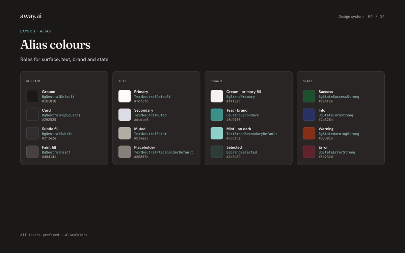Click the BgBrandSecondary token name

click(243, 115)
